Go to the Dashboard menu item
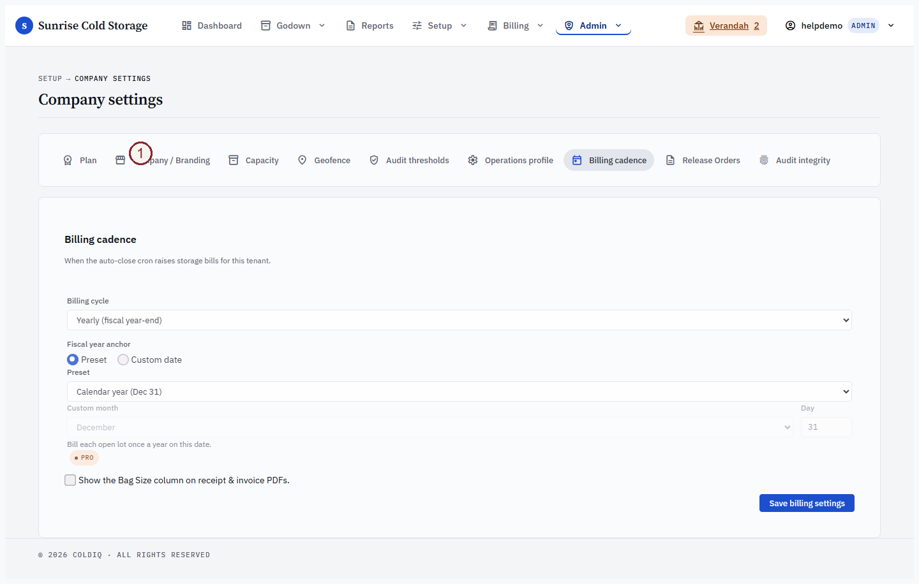This screenshot has height=584, width=919. tap(212, 26)
